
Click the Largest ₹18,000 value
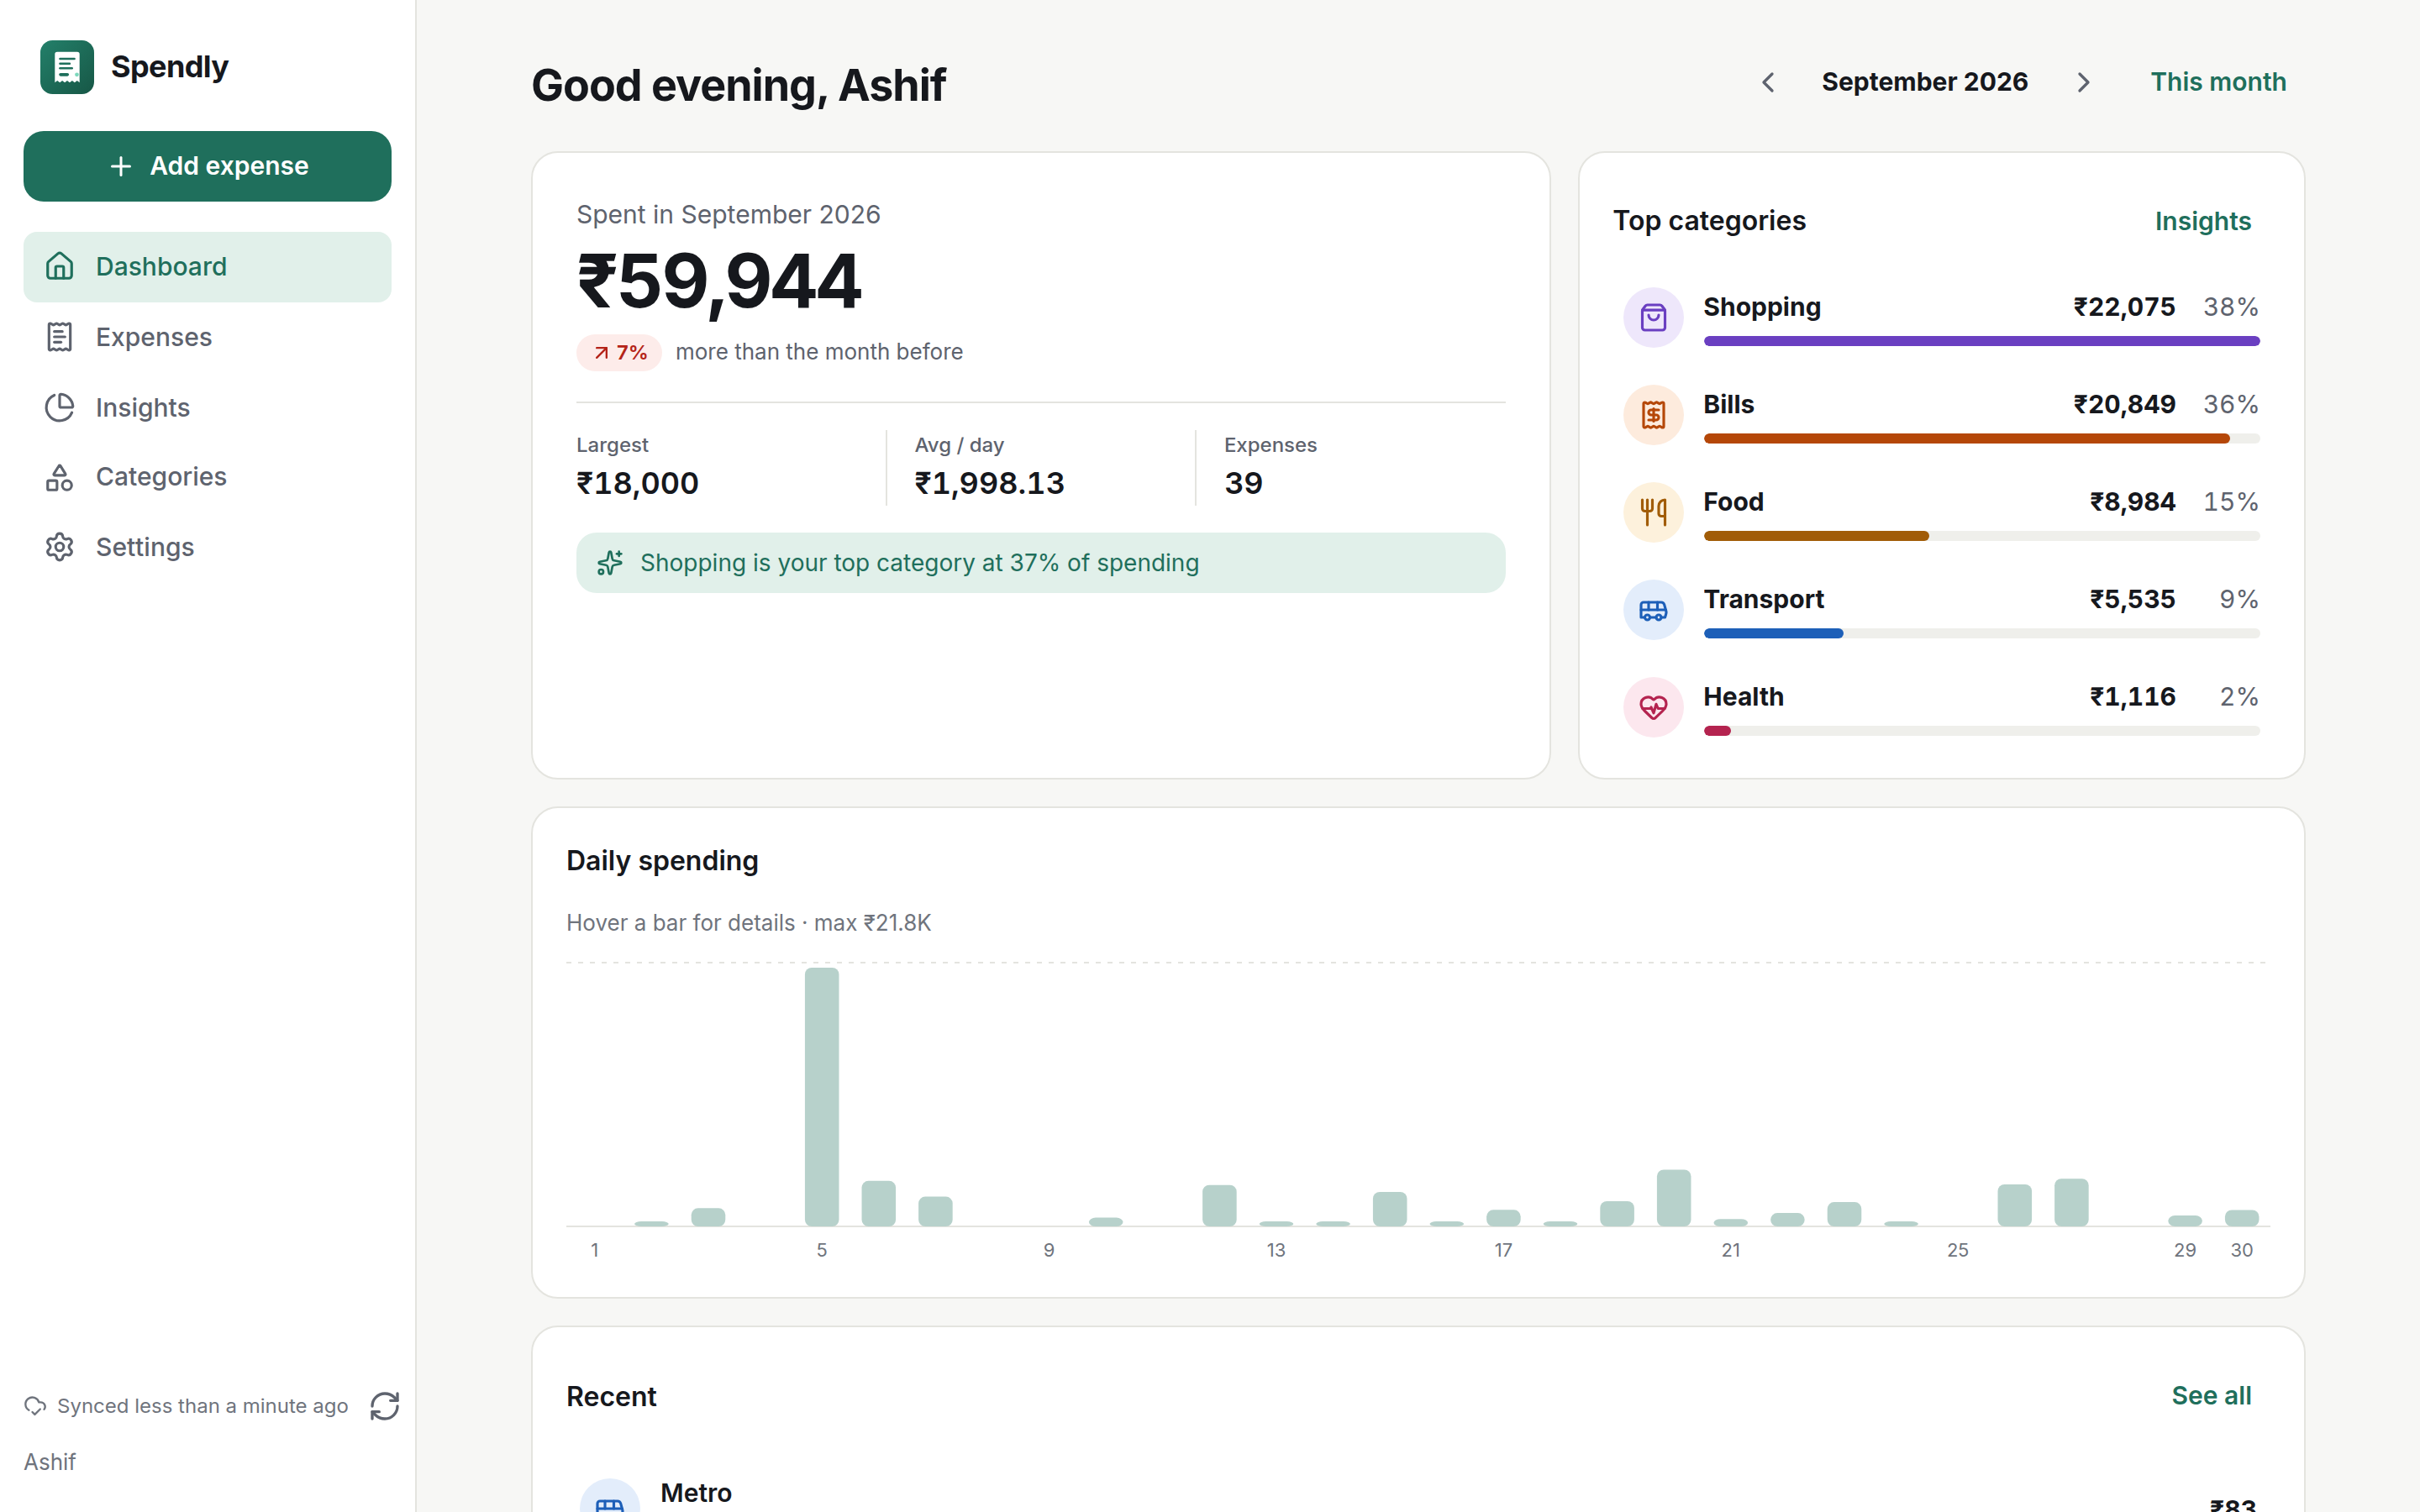click(x=638, y=483)
